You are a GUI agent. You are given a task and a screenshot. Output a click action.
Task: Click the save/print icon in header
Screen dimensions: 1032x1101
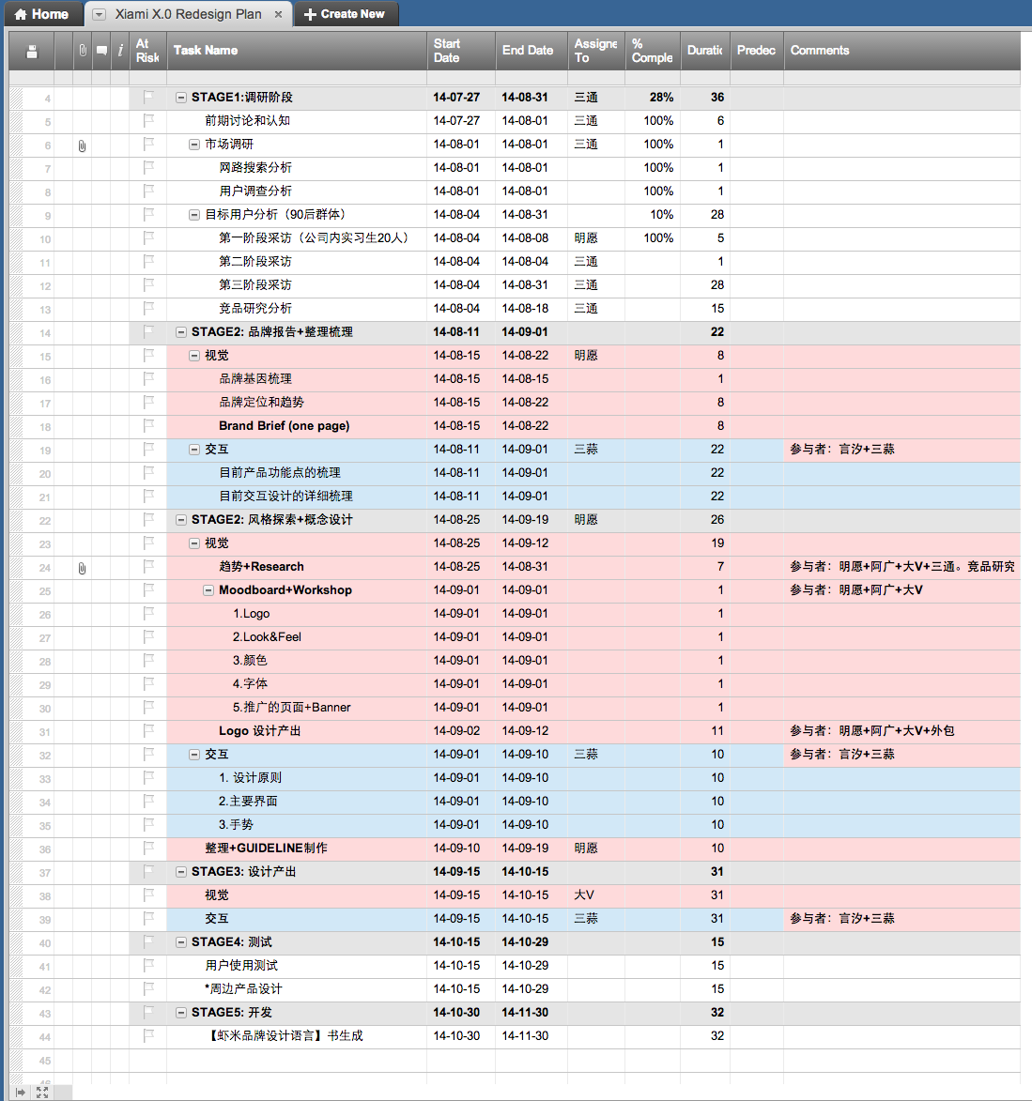click(32, 52)
